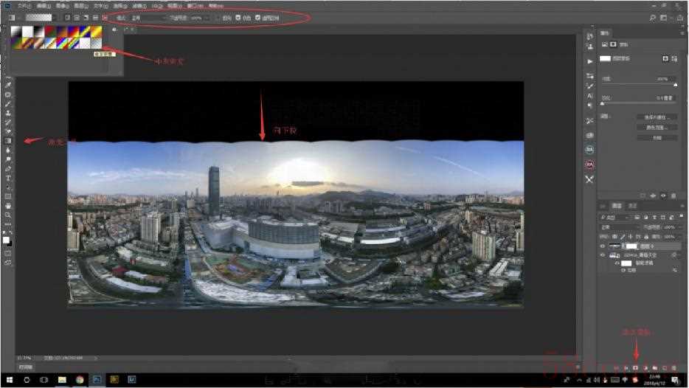Select the Eraser tool
Image resolution: width=689 pixels, height=388 pixels.
tap(8, 132)
